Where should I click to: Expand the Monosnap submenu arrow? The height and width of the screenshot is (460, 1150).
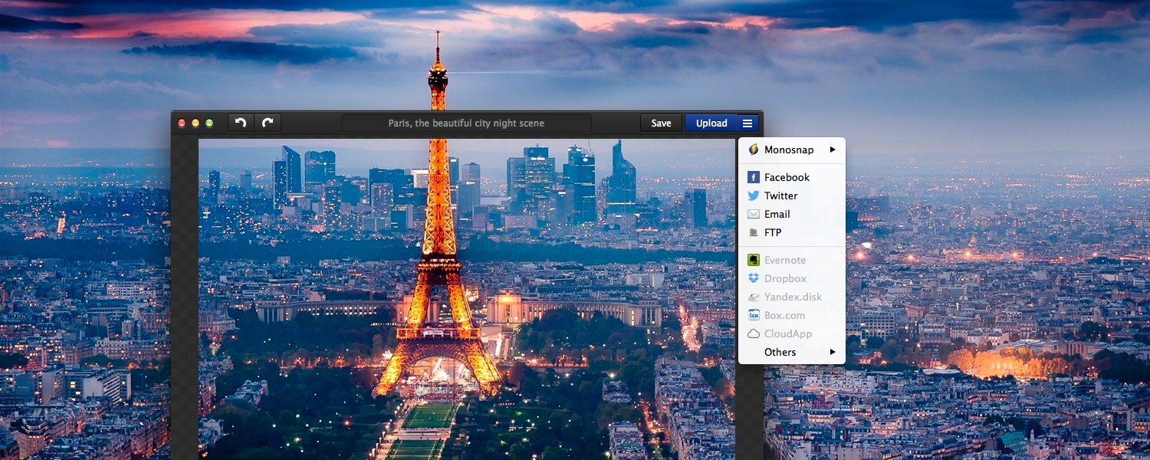click(x=833, y=149)
